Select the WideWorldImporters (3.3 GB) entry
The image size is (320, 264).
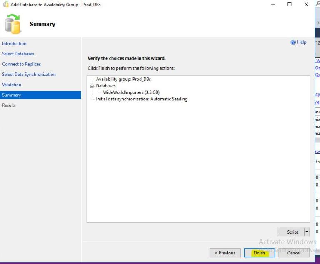[131, 92]
